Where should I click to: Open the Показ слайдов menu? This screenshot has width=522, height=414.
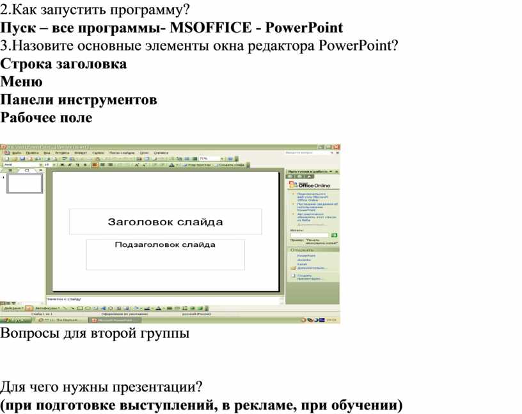[x=122, y=152]
